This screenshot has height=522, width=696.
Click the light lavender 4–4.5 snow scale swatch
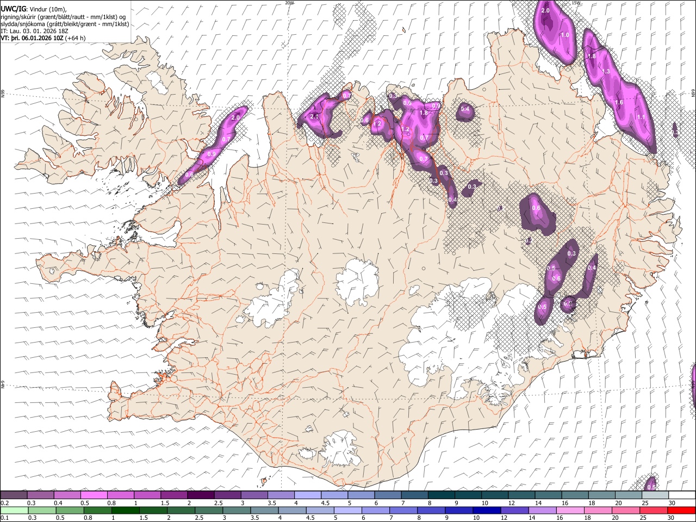pyautogui.click(x=308, y=495)
